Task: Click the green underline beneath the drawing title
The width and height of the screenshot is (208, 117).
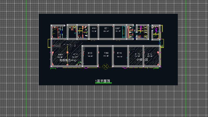Action: coord(103,83)
